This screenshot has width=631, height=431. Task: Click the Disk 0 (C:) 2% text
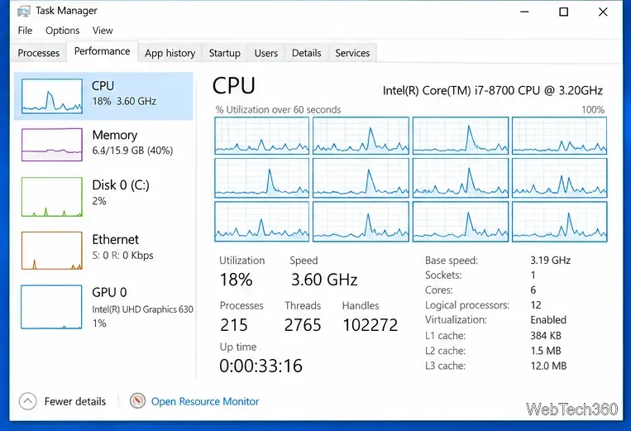[x=99, y=201]
